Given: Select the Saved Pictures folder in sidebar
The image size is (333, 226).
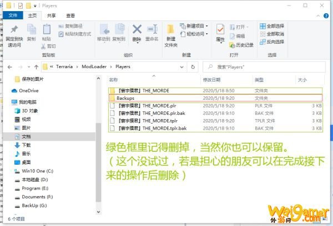Looking at the screenshot, I should [29, 79].
